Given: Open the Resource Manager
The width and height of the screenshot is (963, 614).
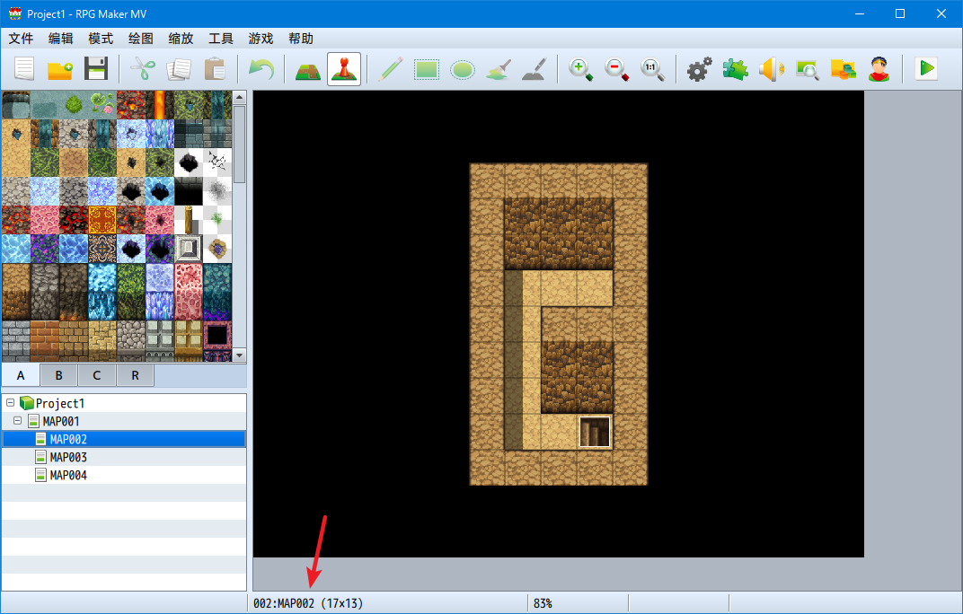Looking at the screenshot, I should [844, 68].
